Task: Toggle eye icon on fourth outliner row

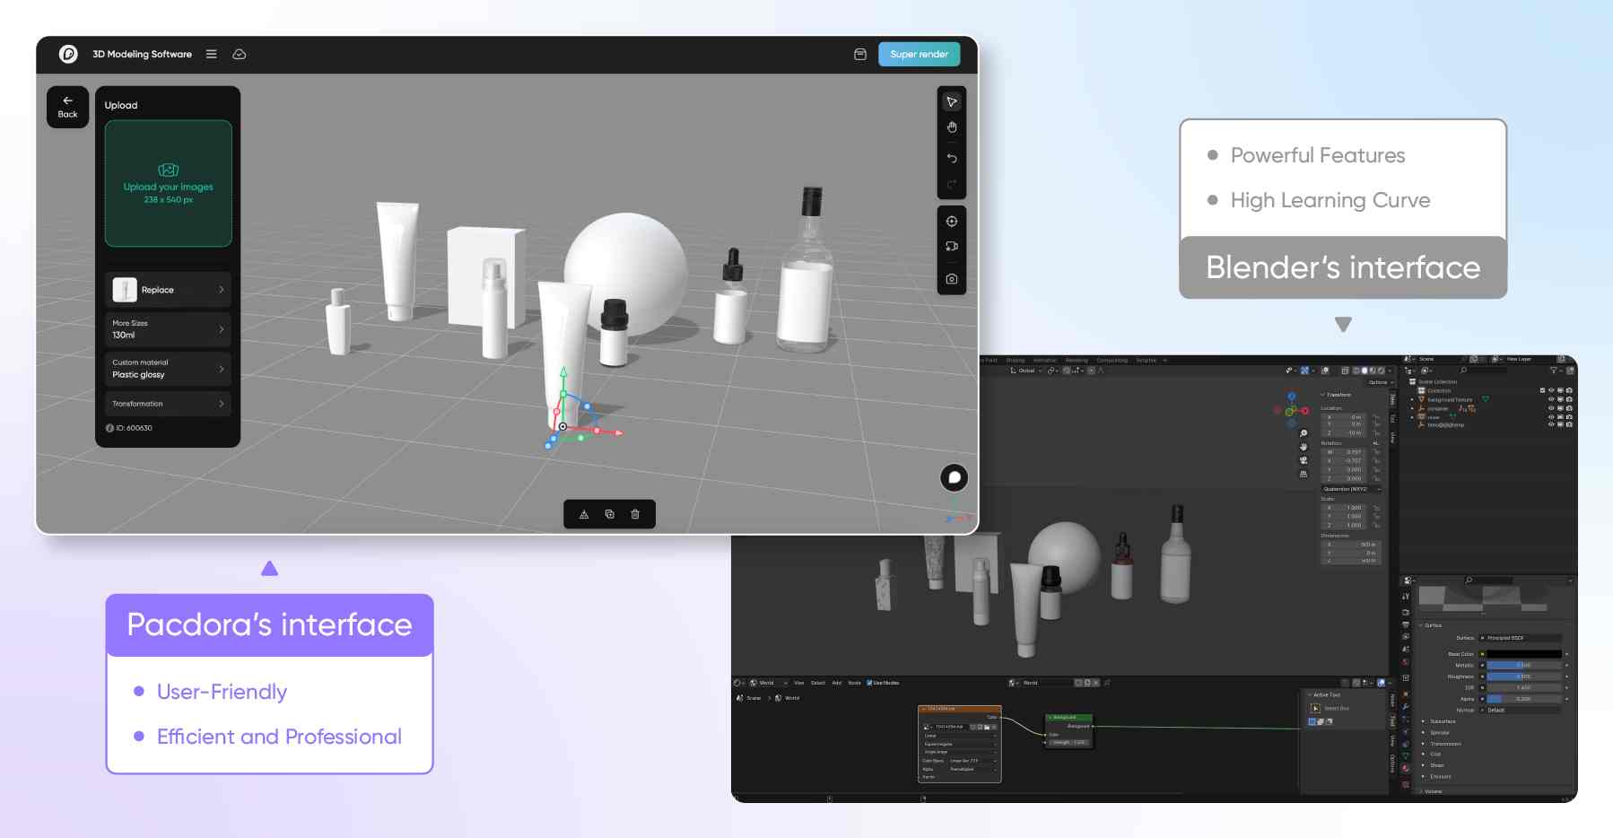Action: (1552, 417)
